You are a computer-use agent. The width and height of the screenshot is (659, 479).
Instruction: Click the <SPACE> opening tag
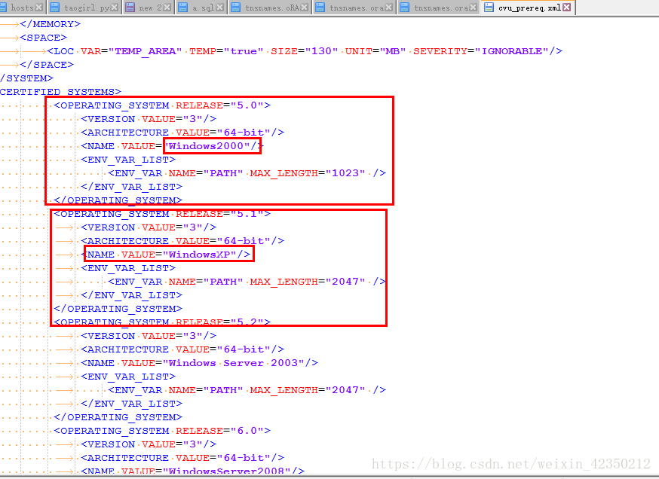click(43, 38)
